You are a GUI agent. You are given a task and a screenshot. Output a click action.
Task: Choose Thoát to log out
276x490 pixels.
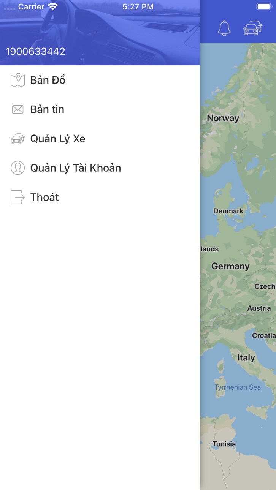click(100, 197)
